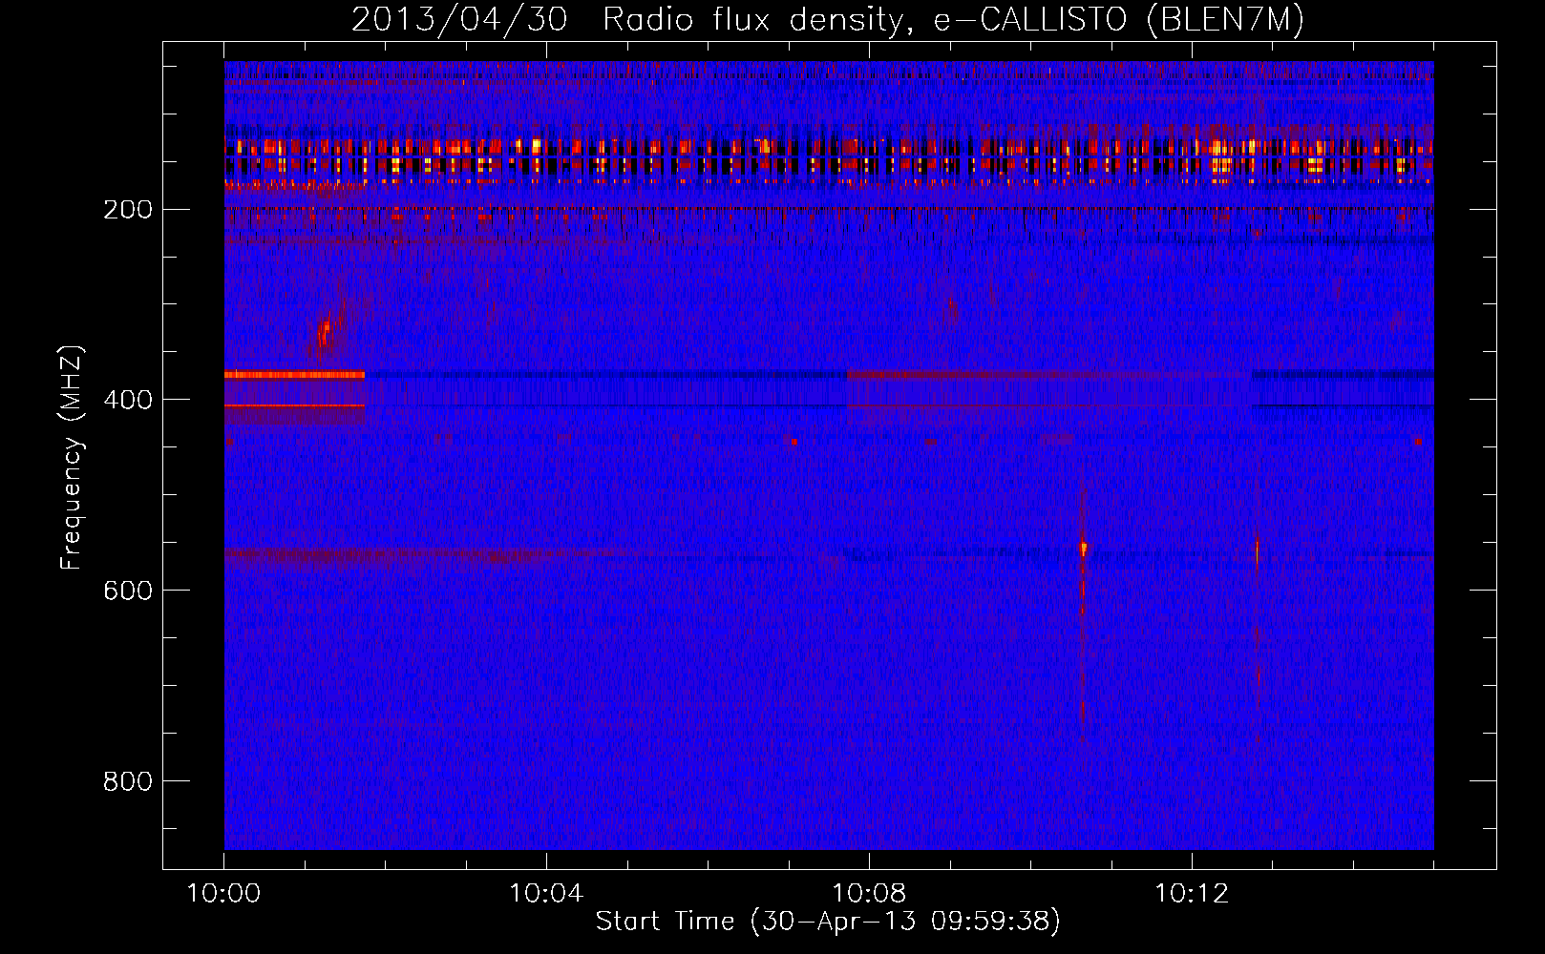Click the 10:12 time tick label

(x=1192, y=894)
